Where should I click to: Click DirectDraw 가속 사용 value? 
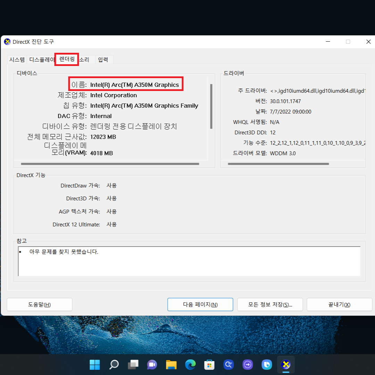(x=111, y=185)
